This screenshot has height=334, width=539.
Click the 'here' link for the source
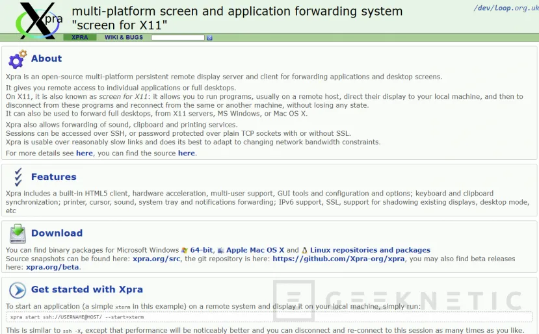(x=187, y=153)
